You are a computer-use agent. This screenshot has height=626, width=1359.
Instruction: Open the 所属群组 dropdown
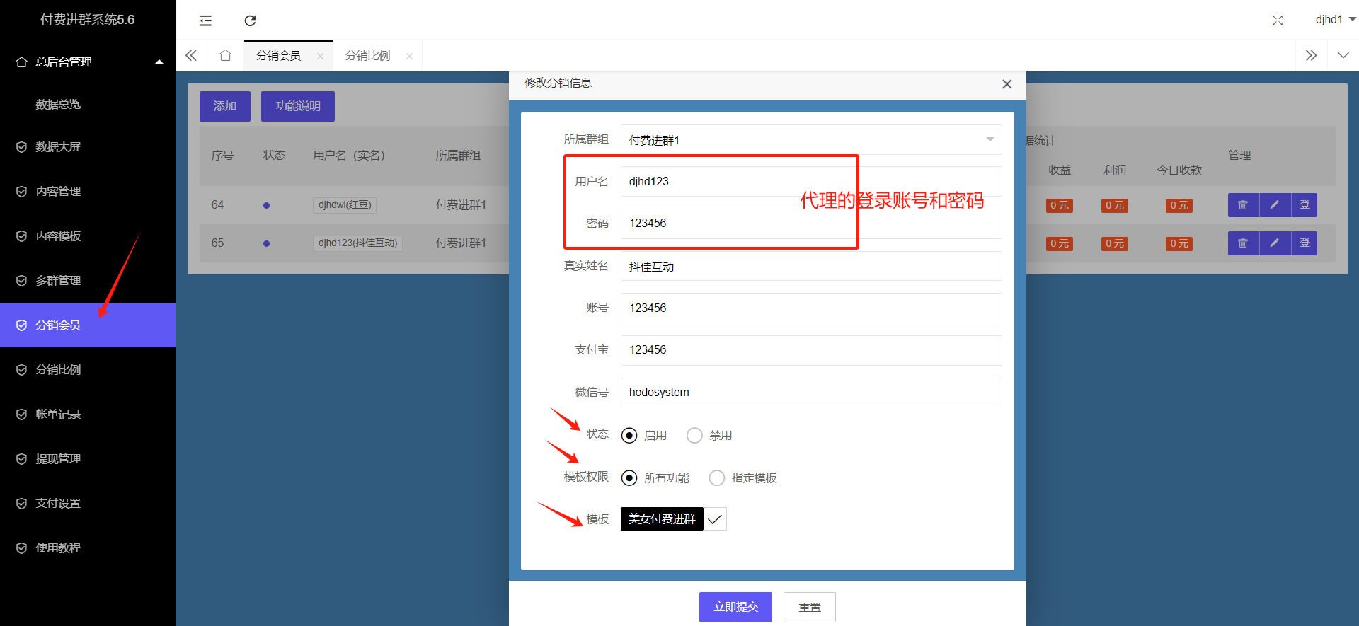[x=811, y=140]
